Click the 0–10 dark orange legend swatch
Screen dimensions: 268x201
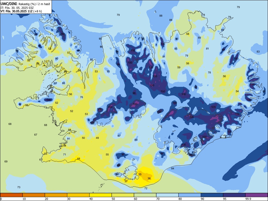pyautogui.click(x=11, y=195)
